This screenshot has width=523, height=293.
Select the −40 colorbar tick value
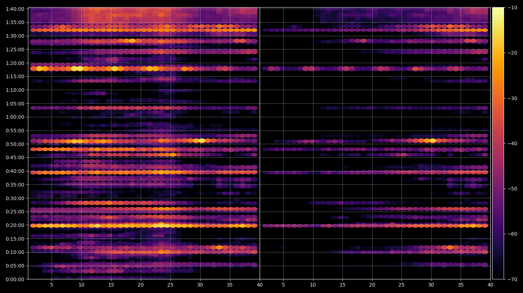512,143
